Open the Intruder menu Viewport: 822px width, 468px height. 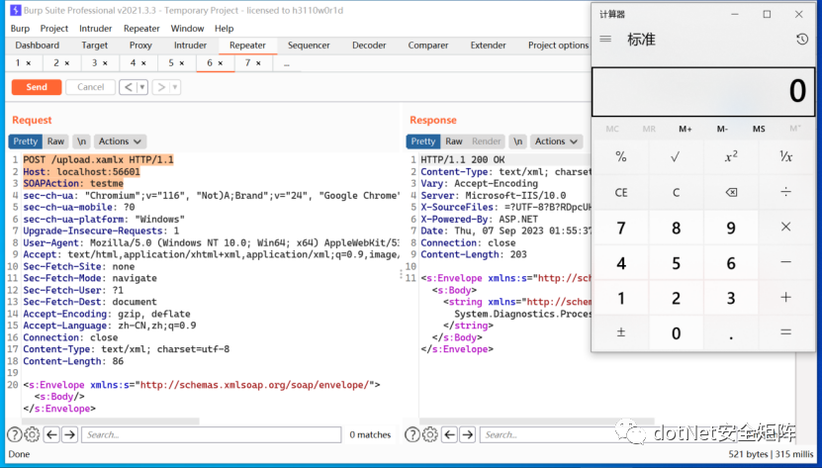click(x=95, y=29)
